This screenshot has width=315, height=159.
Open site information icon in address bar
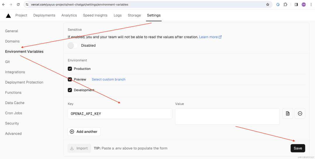pos(27,4)
